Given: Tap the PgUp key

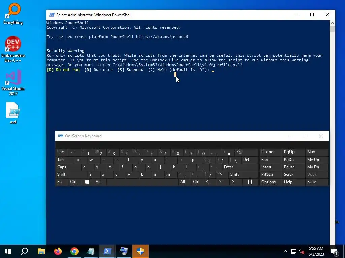Looking at the screenshot, I should click(293, 152).
